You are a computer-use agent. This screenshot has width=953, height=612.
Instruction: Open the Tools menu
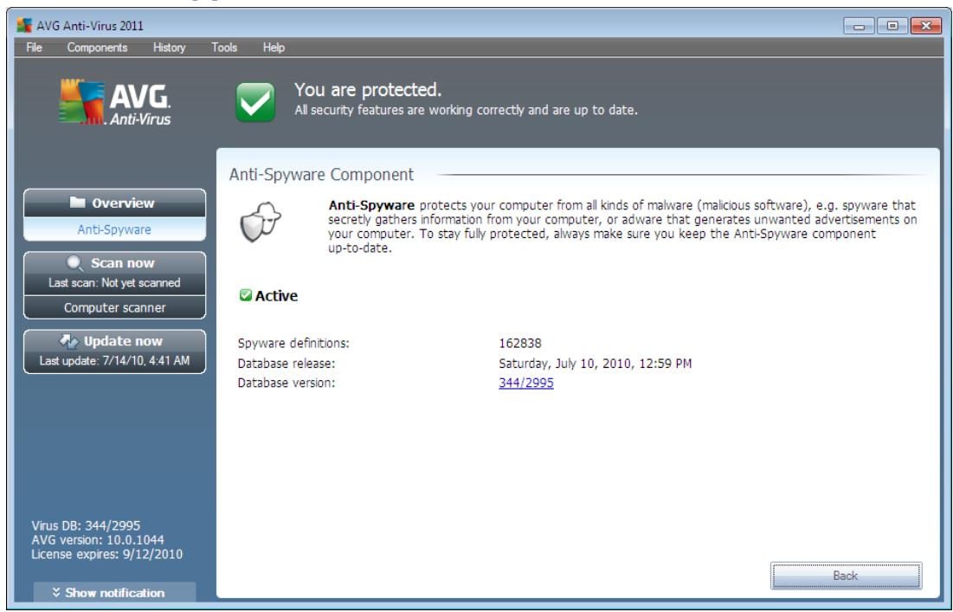224,48
